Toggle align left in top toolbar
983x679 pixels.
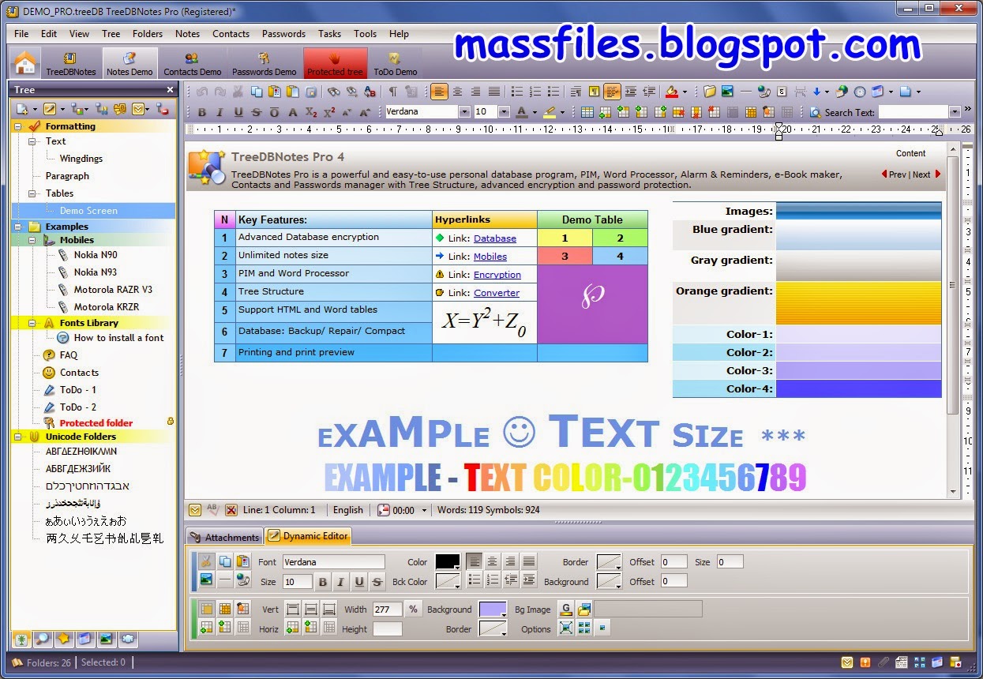point(439,92)
